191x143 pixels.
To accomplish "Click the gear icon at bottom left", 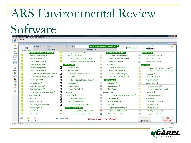I will coord(21,118).
